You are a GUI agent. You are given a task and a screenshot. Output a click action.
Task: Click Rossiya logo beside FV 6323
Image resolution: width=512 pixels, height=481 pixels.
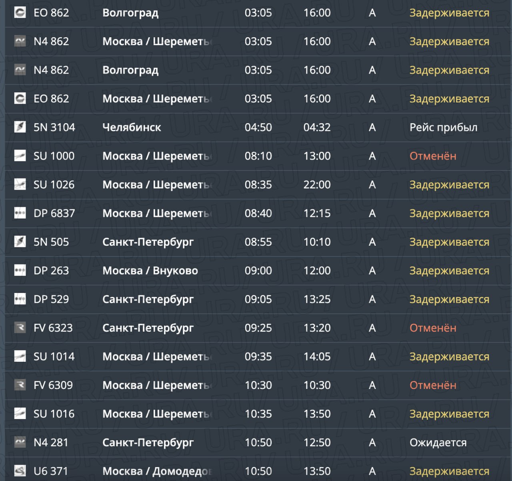pyautogui.click(x=20, y=328)
